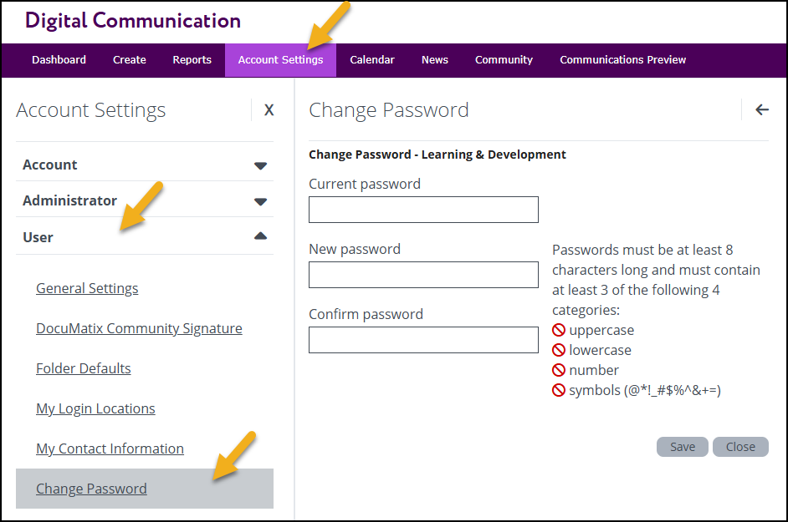
Task: Click the uppercase requirement status icon
Action: pyautogui.click(x=559, y=330)
